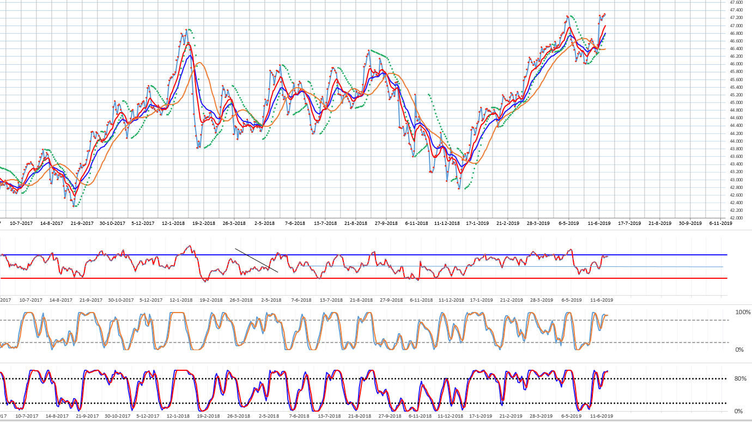Viewport: 752px width, 422px height.
Task: Click 21-9-2017 on oscillator panel date axis
Action: tap(91, 300)
